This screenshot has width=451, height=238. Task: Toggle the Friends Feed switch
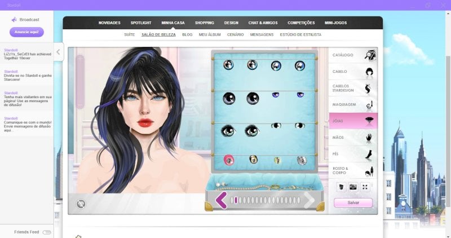[47, 232]
